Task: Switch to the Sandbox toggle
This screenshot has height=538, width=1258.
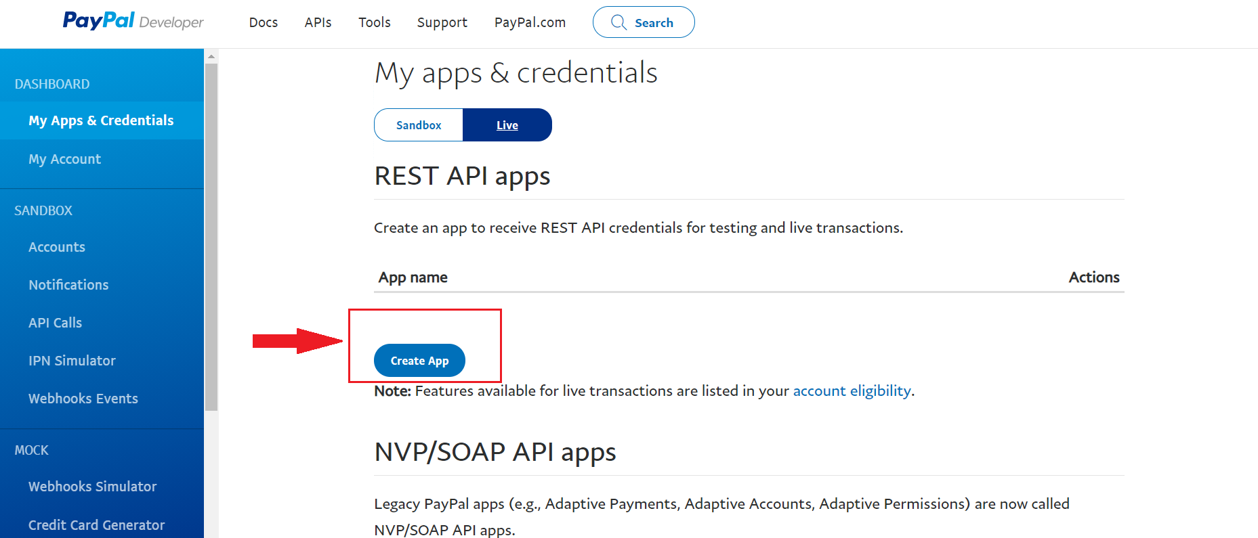Action: click(x=419, y=125)
